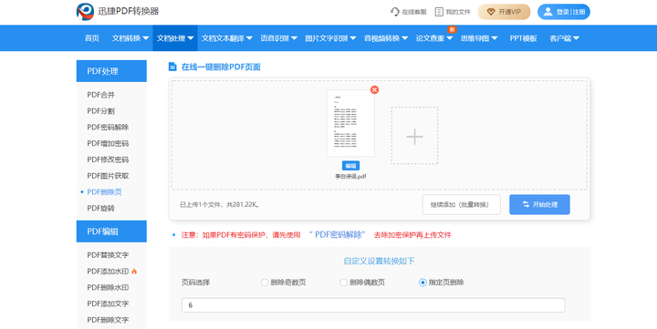This screenshot has width=657, height=329.
Task: Click the user avatar icon beside 登录|注册
Action: pos(547,12)
